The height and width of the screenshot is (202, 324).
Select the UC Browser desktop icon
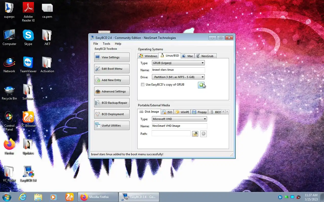pyautogui.click(x=28, y=119)
